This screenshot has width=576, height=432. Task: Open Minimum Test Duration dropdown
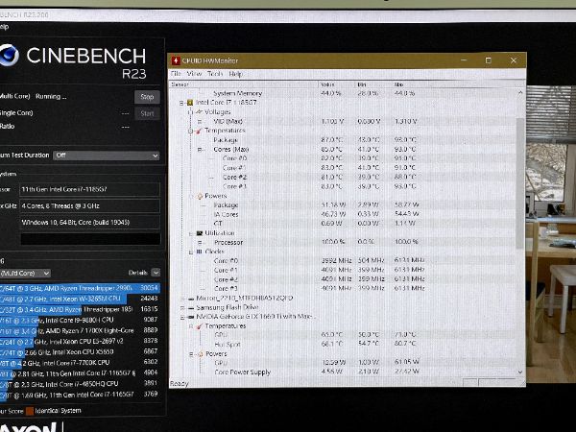(x=107, y=156)
